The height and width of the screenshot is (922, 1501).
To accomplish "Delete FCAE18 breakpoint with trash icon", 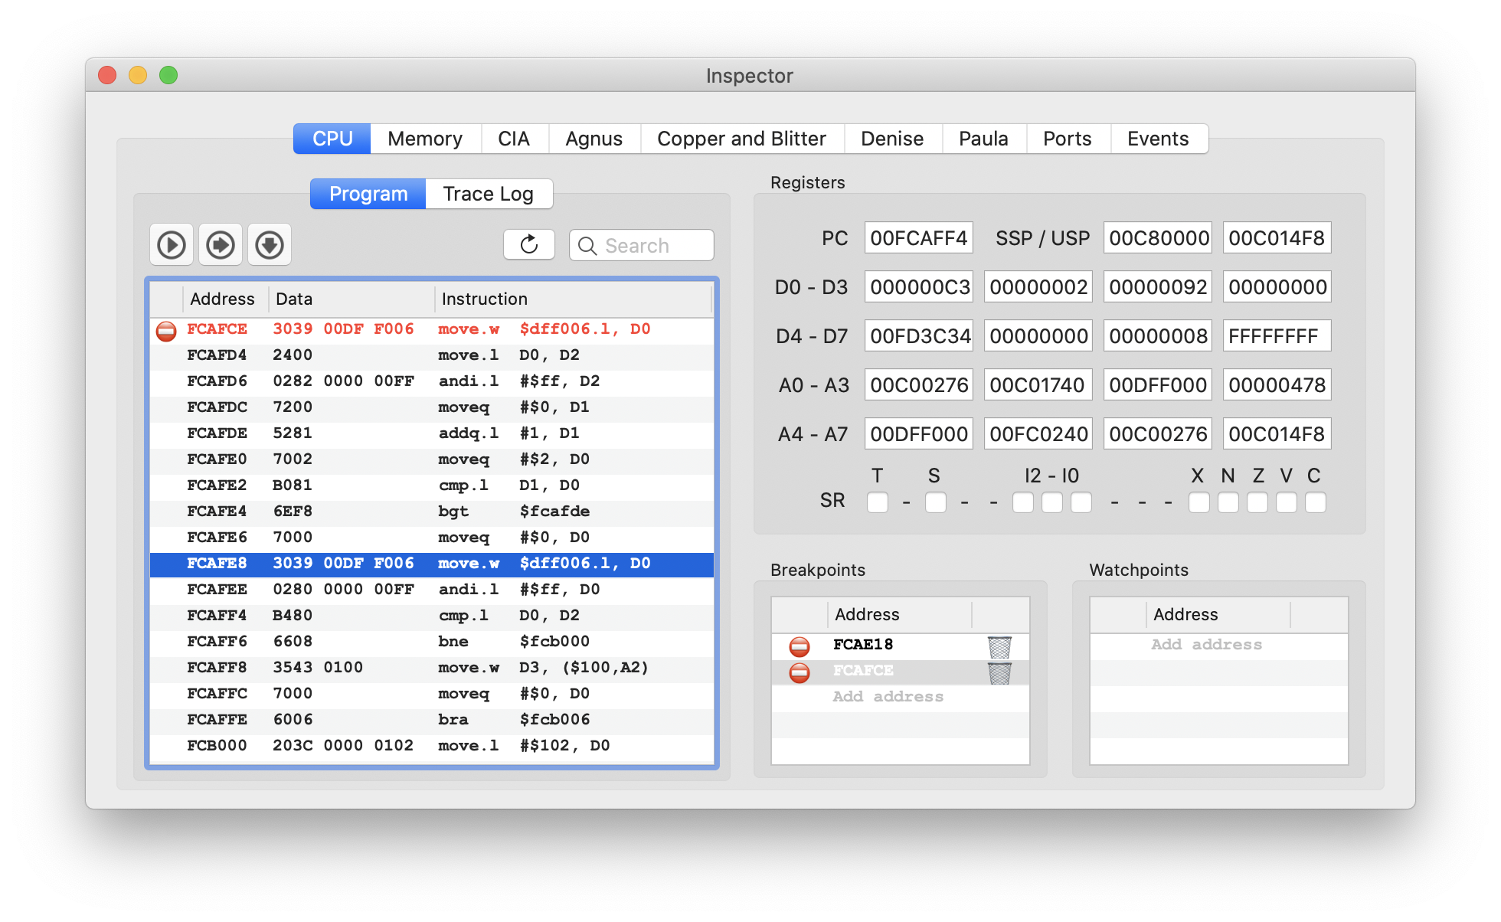I will tap(999, 647).
